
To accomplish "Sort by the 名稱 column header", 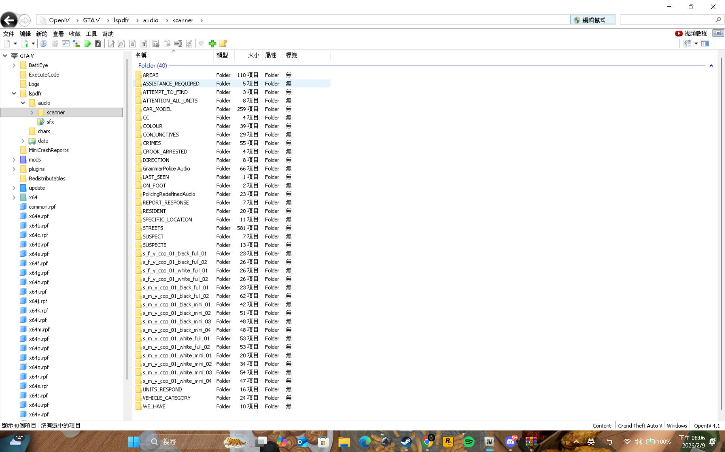I will pyautogui.click(x=173, y=55).
